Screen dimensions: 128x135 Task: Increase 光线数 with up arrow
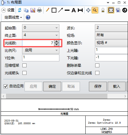coord(57,42)
